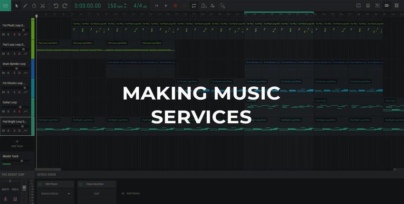404x204 pixels.
Task: Open the main hamburger menu
Action: (x=5, y=5)
